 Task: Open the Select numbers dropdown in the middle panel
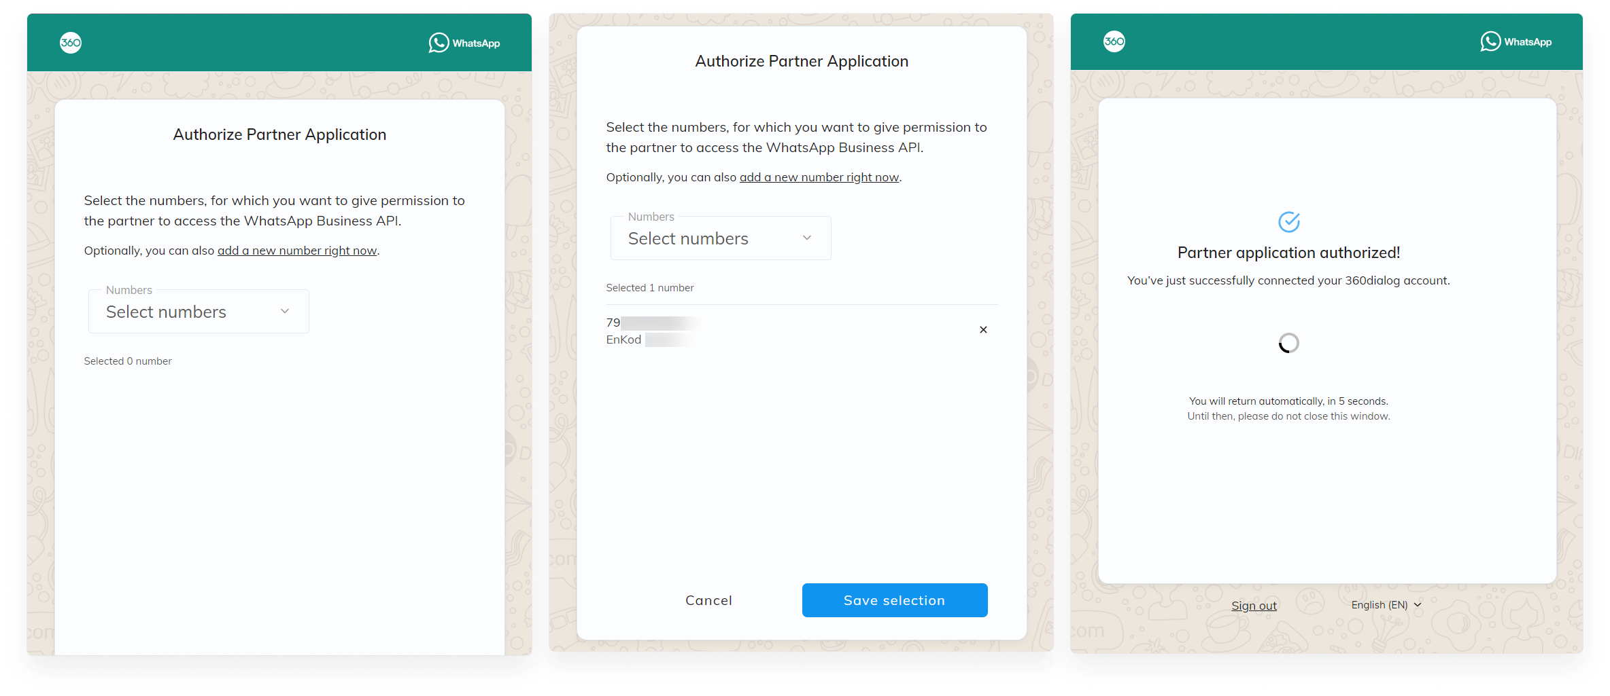pyautogui.click(x=721, y=238)
